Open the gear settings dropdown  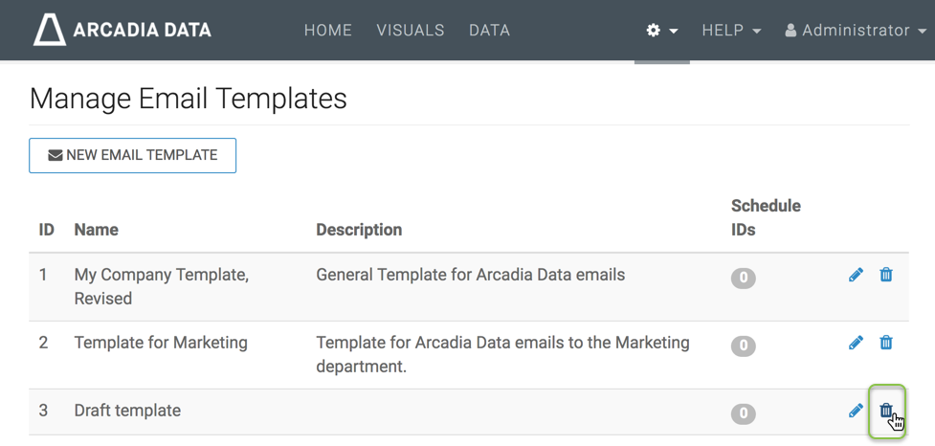(661, 31)
